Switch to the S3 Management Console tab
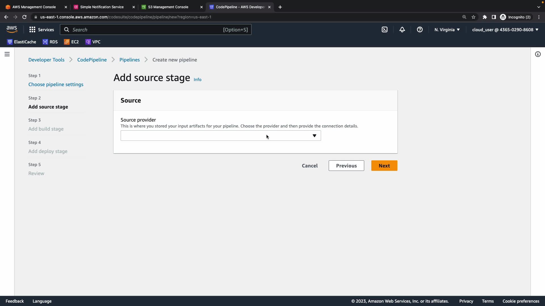Image resolution: width=545 pixels, height=306 pixels. pos(168,7)
